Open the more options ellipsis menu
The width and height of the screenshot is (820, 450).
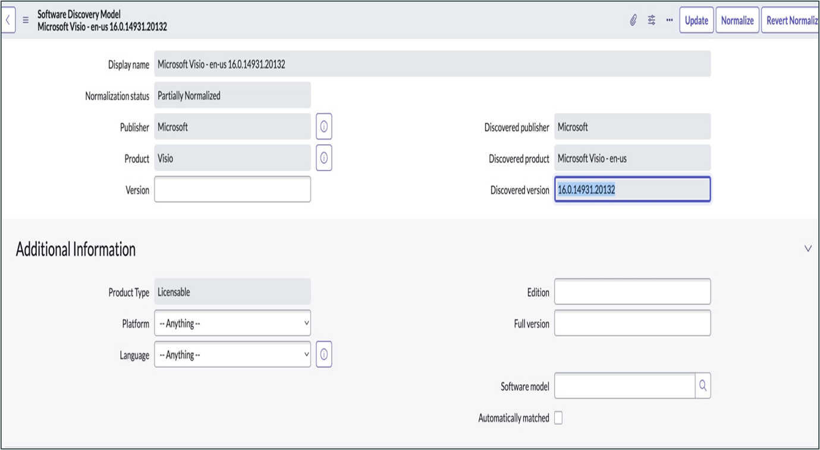[x=669, y=20]
